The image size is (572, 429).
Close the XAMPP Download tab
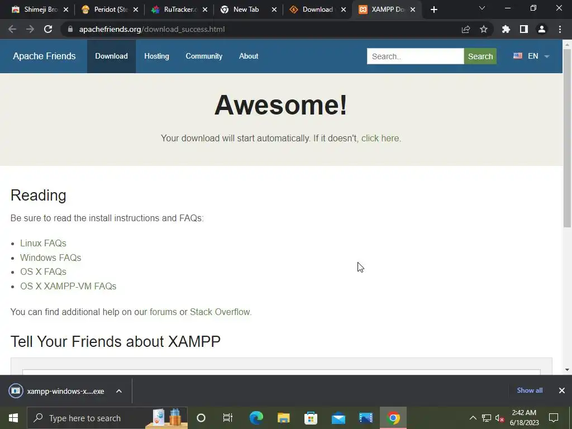[x=413, y=10]
